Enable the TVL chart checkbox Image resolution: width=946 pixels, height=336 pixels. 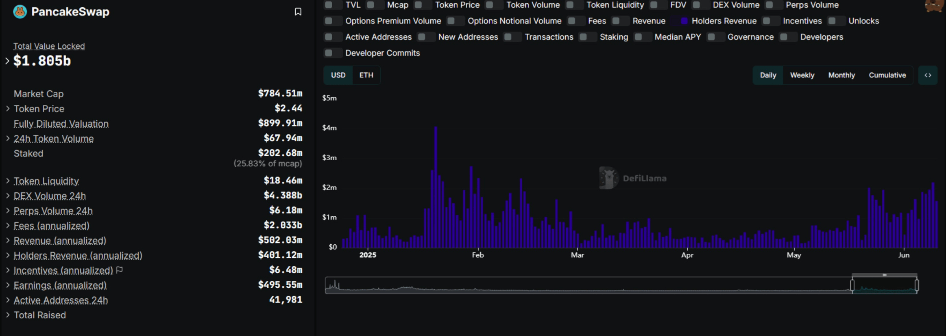(329, 5)
